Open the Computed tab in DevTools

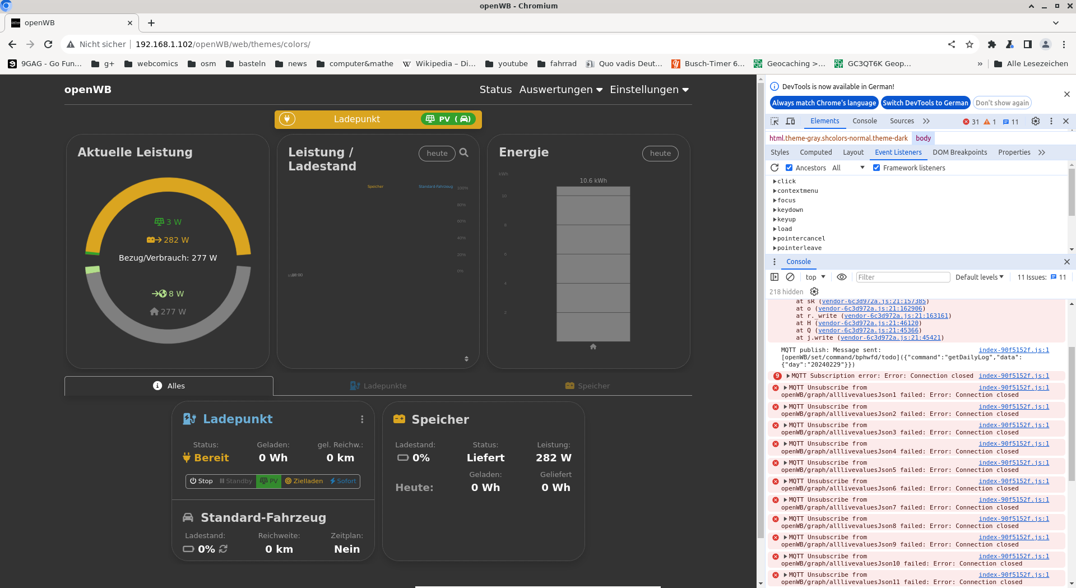(x=815, y=152)
